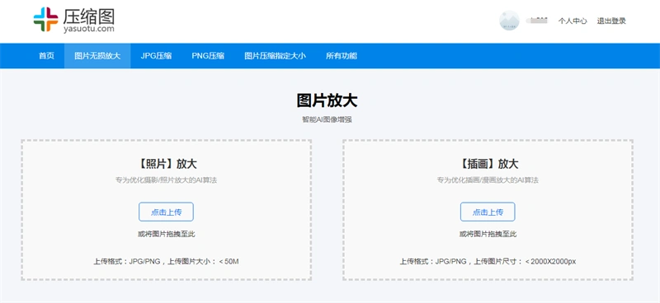Click 专为优化摄影/照片放大的AI算法 description
This screenshot has width=660, height=303.
(x=167, y=180)
